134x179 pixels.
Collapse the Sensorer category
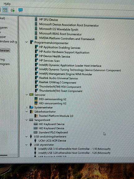[26, 95]
